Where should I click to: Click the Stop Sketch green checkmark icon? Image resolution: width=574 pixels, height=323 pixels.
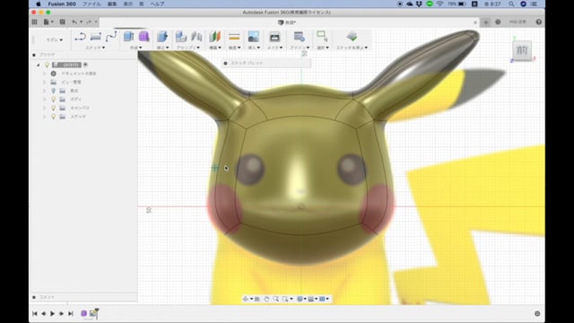coord(352,36)
